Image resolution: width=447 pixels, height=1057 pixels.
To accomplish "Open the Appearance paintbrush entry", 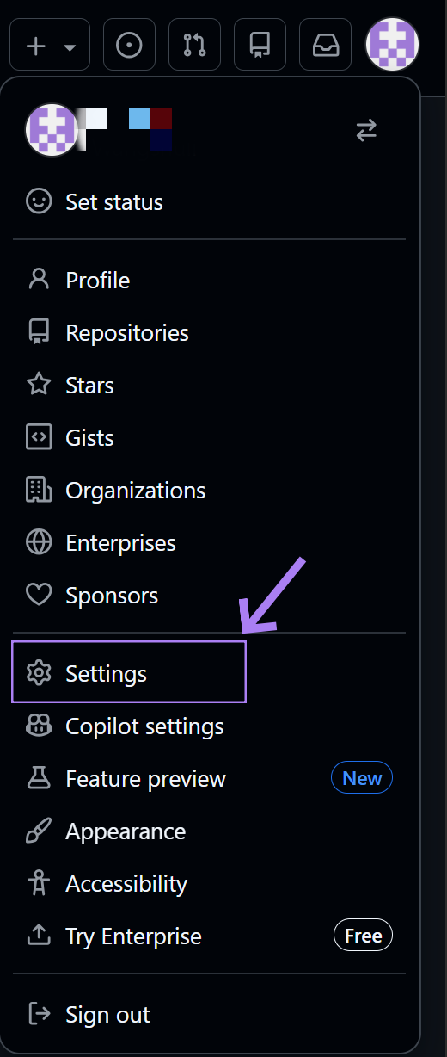I will click(x=209, y=831).
